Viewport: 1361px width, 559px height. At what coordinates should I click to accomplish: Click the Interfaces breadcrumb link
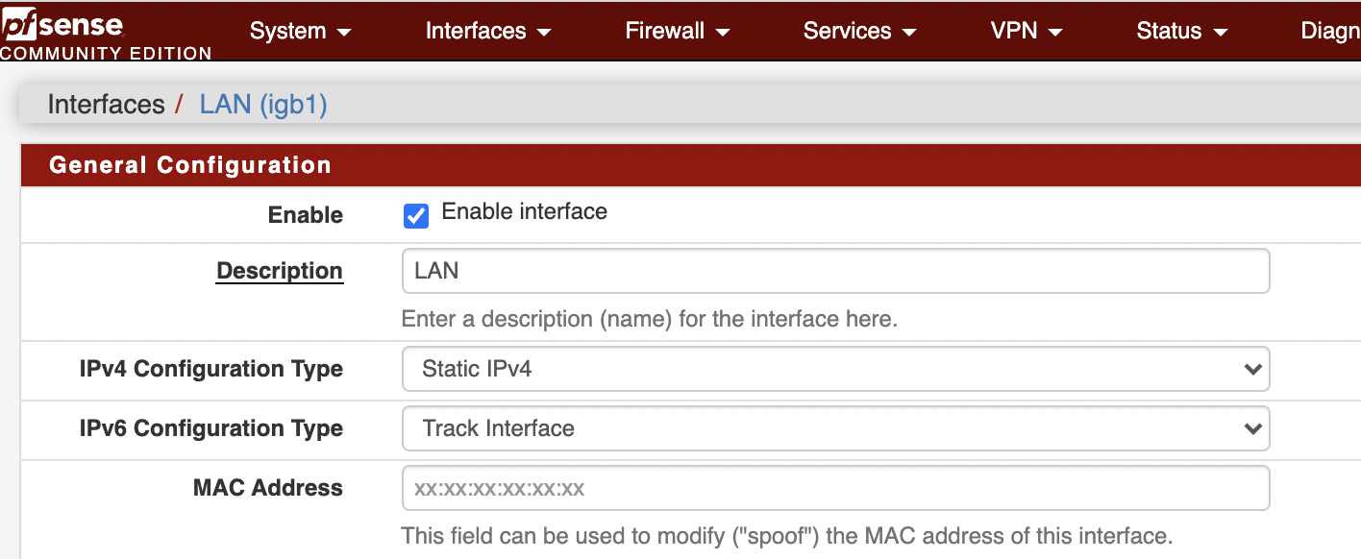coord(106,104)
